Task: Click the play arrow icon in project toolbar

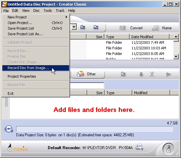Action: (x=168, y=74)
